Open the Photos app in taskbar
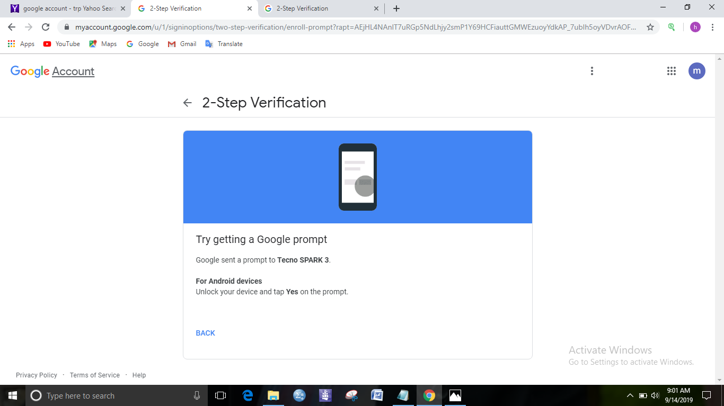 coord(455,395)
